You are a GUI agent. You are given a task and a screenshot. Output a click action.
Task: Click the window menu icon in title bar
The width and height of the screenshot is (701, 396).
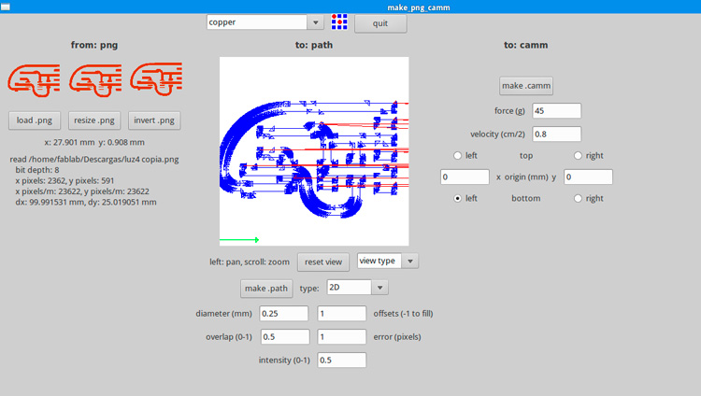6,7
